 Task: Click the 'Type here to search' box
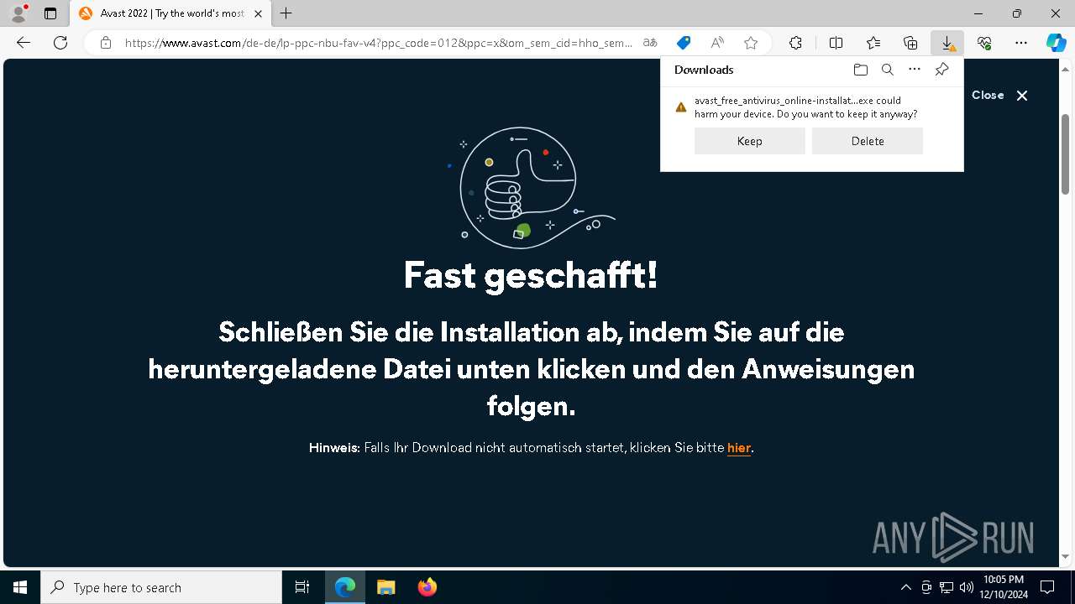pyautogui.click(x=161, y=587)
